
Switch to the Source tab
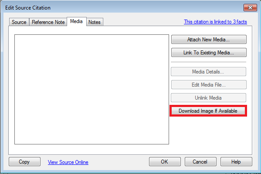(x=19, y=22)
